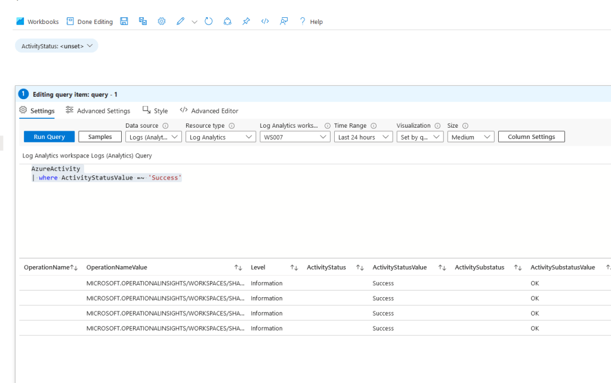
Task: Click the Save As icon
Action: [x=143, y=21]
